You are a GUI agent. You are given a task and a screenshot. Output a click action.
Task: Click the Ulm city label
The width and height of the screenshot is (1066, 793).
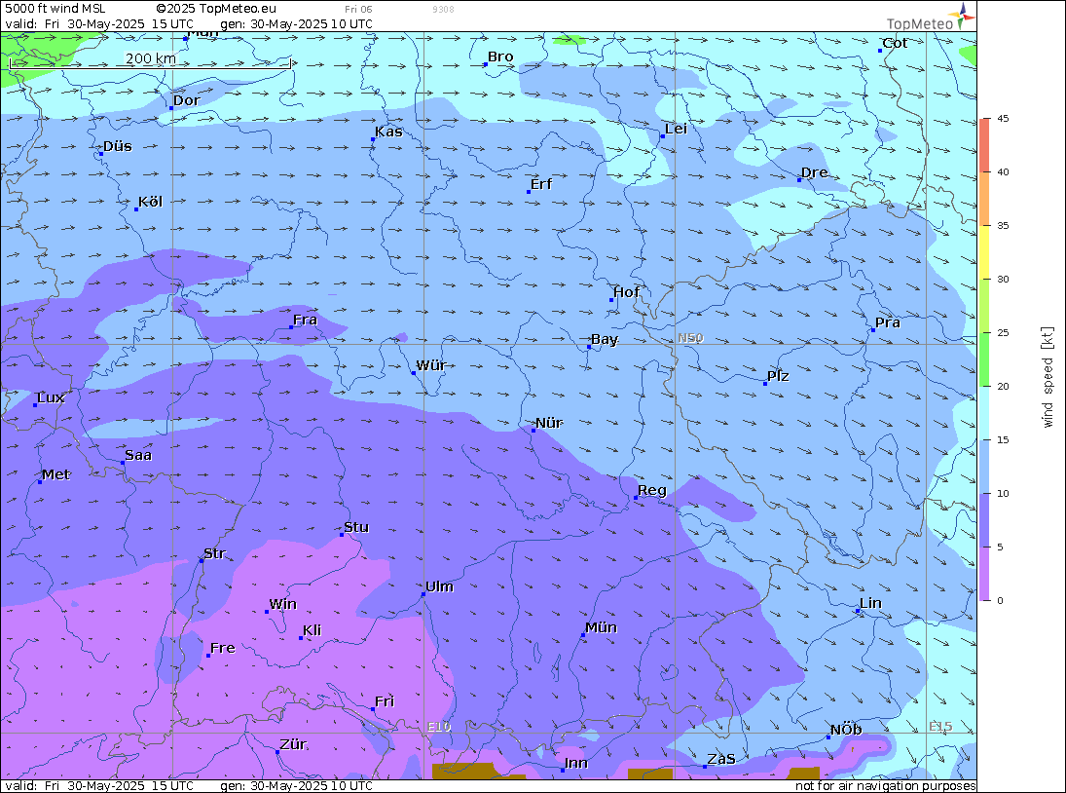[x=439, y=586]
